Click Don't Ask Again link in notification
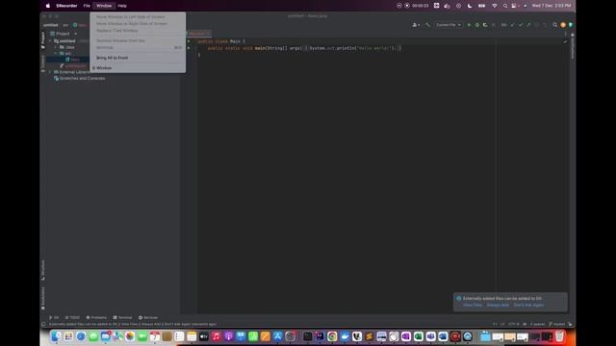The width and height of the screenshot is (616, 346). [x=528, y=306]
